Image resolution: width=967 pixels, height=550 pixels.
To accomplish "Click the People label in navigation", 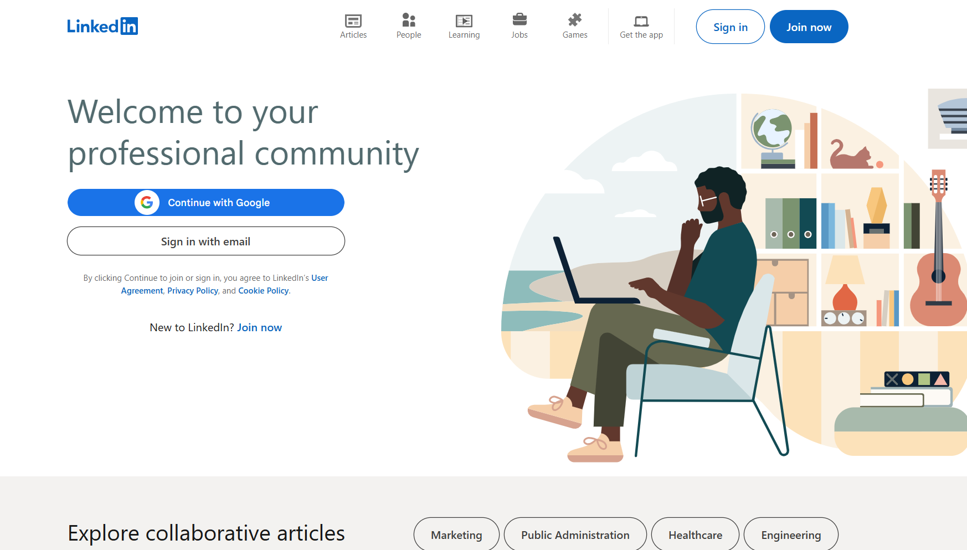I will pos(409,35).
